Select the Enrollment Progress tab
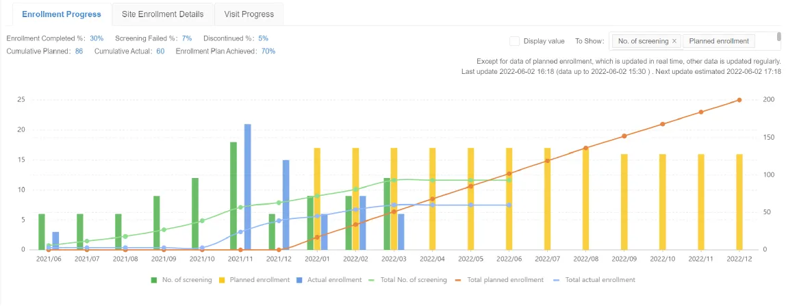 62,14
